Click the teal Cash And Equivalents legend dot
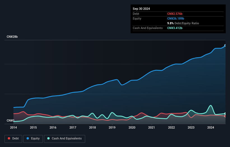 [49, 139]
